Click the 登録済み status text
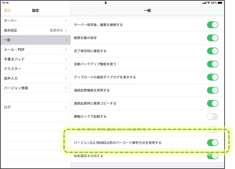 [x=56, y=30]
